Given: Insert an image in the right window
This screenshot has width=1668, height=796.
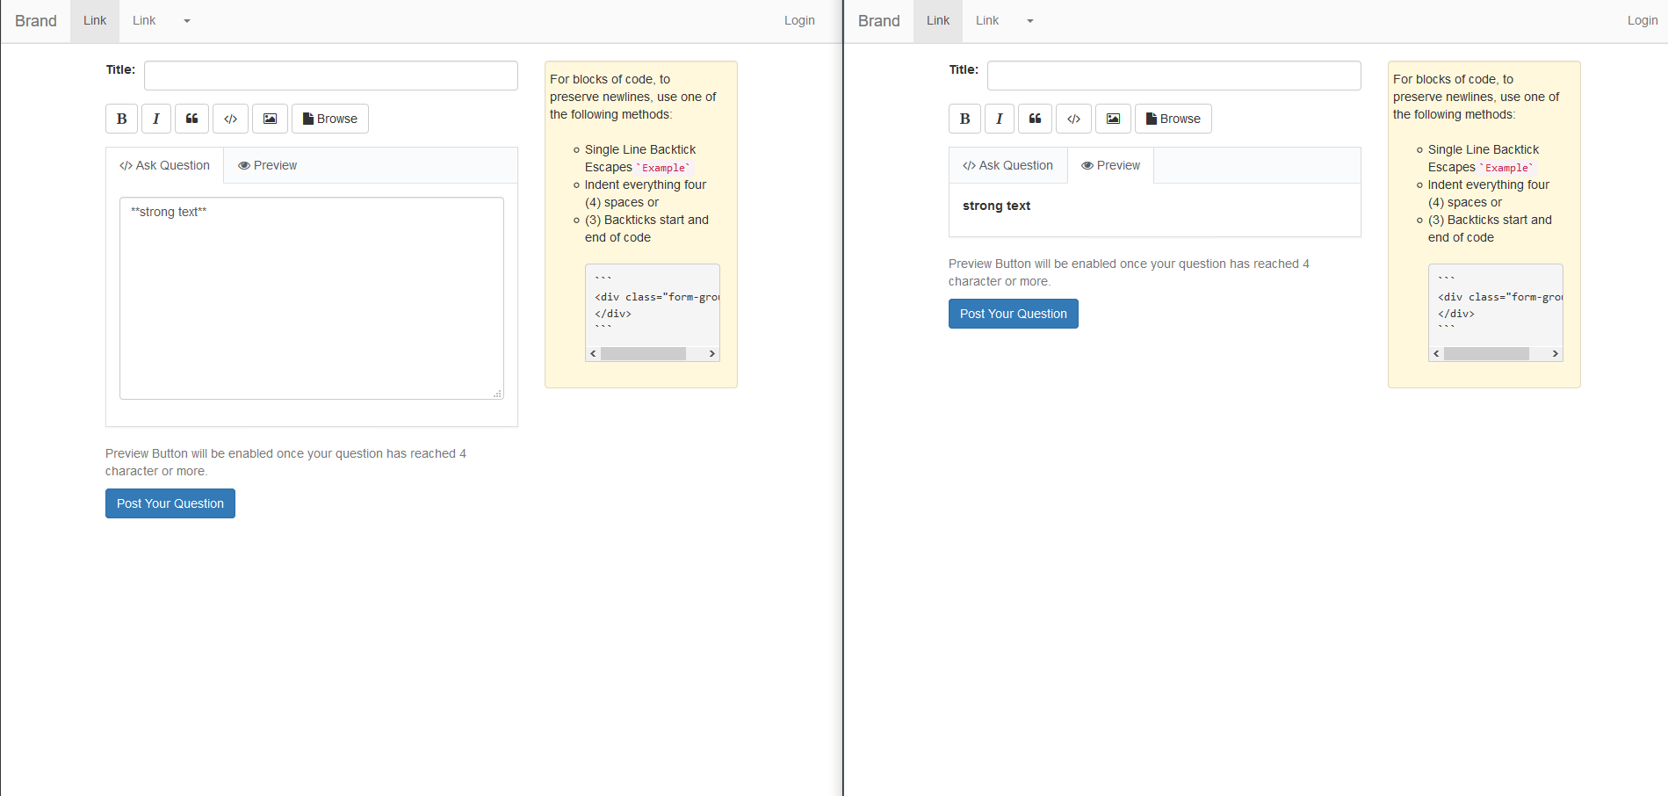Looking at the screenshot, I should pos(1113,119).
